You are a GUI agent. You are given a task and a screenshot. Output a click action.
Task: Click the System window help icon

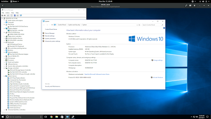pos(164,28)
